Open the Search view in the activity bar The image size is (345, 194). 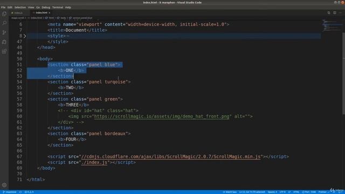point(4,23)
